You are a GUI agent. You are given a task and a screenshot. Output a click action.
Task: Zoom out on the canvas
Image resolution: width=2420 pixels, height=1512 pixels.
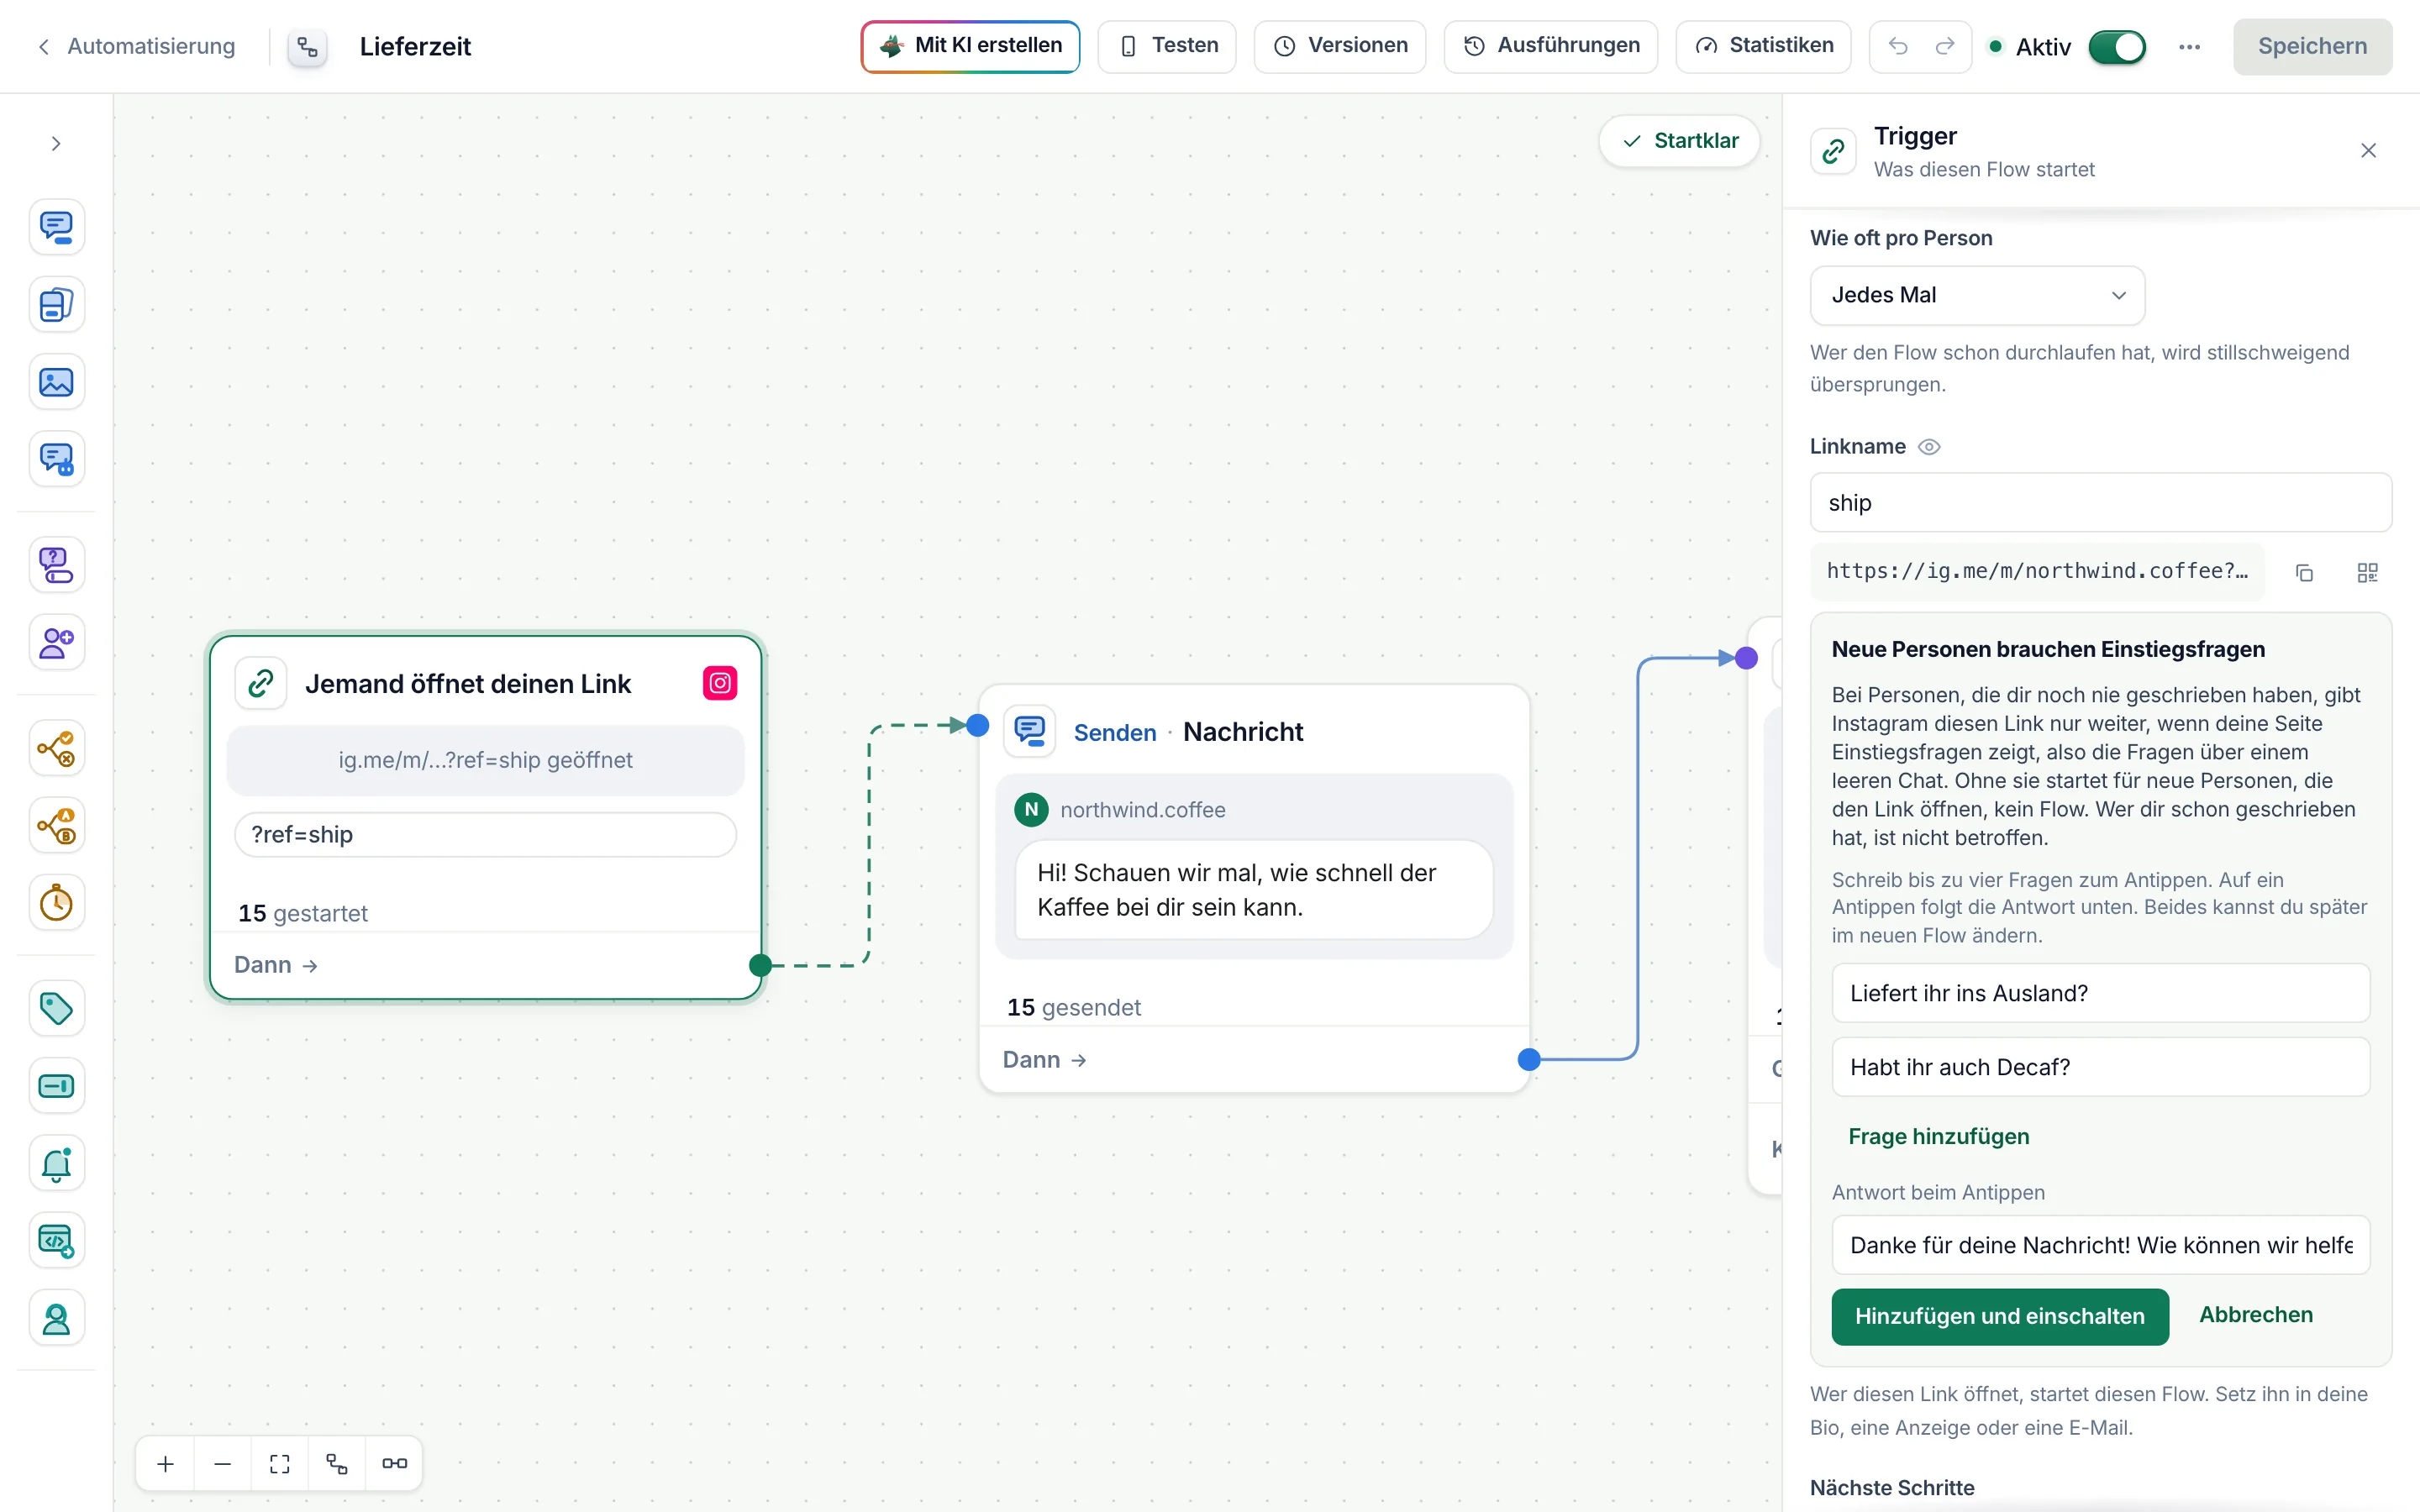(x=223, y=1464)
